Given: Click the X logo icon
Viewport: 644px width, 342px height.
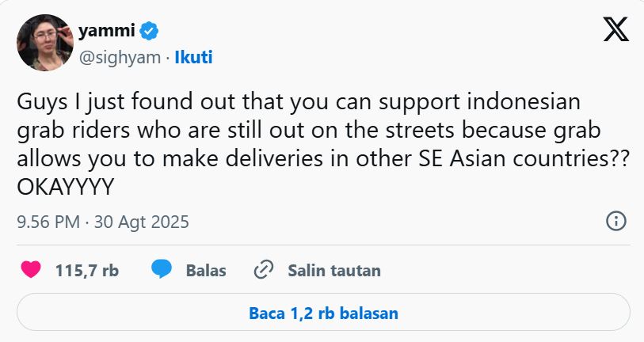Looking at the screenshot, I should [x=615, y=30].
